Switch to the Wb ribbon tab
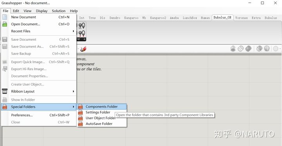The width and height of the screenshot is (282, 146). click(144, 18)
